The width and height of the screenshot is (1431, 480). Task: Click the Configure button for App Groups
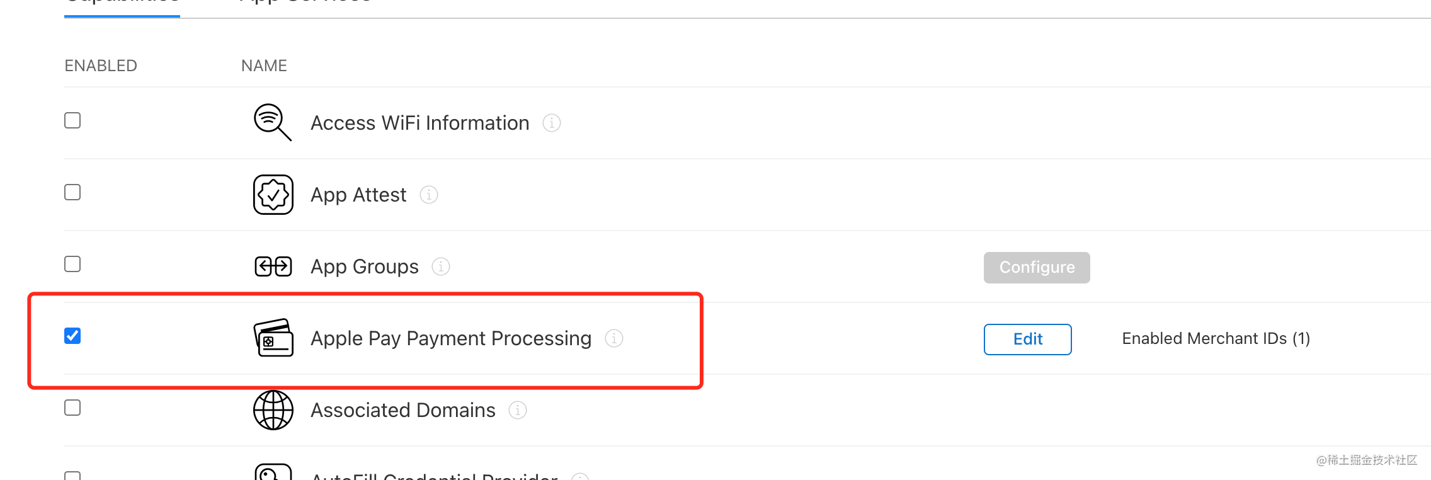1037,268
